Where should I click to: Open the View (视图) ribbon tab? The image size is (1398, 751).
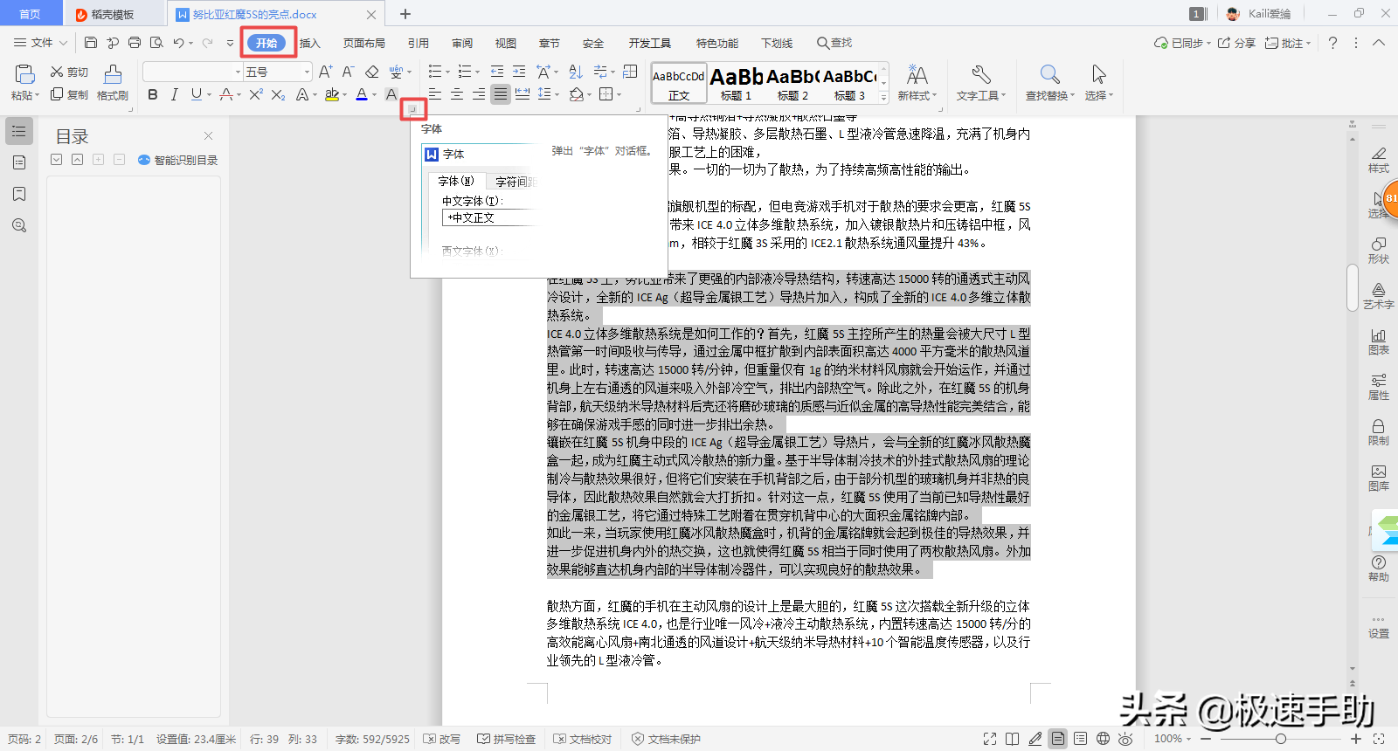(x=506, y=43)
